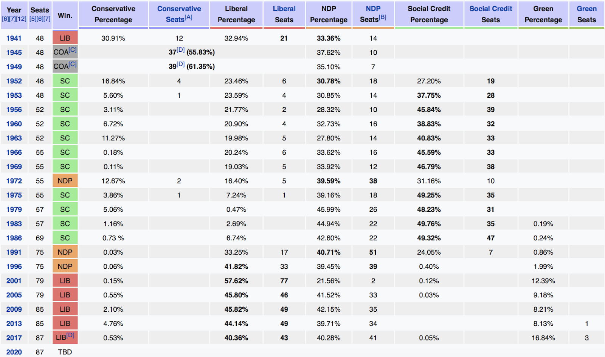Select the 2005 year link
The image size is (605, 357).
[14, 295]
